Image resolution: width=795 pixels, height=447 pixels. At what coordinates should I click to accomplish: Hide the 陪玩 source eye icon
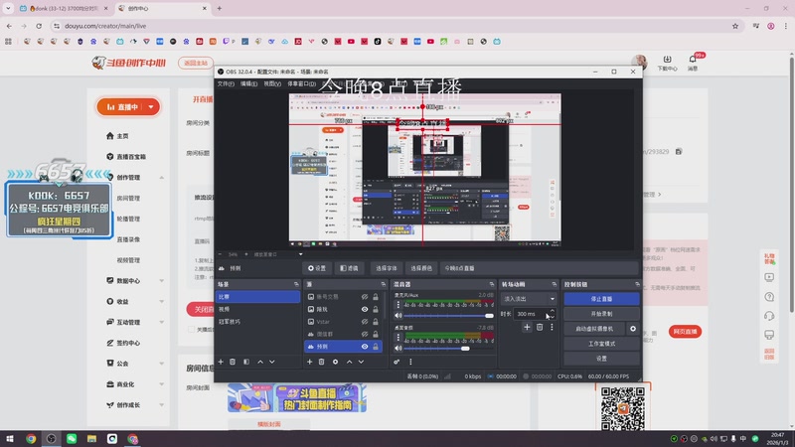[x=365, y=309]
